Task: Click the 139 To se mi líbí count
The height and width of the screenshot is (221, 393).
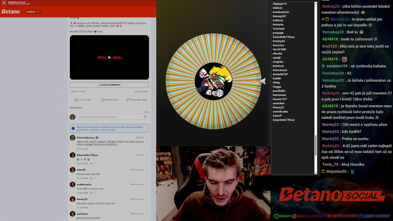Action: [x=78, y=91]
